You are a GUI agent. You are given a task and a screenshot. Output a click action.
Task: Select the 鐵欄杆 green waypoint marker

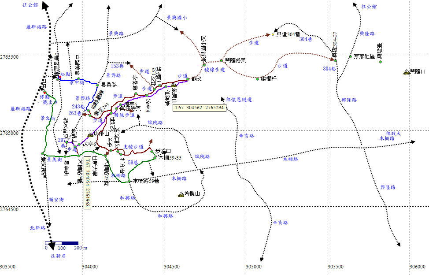(258, 79)
